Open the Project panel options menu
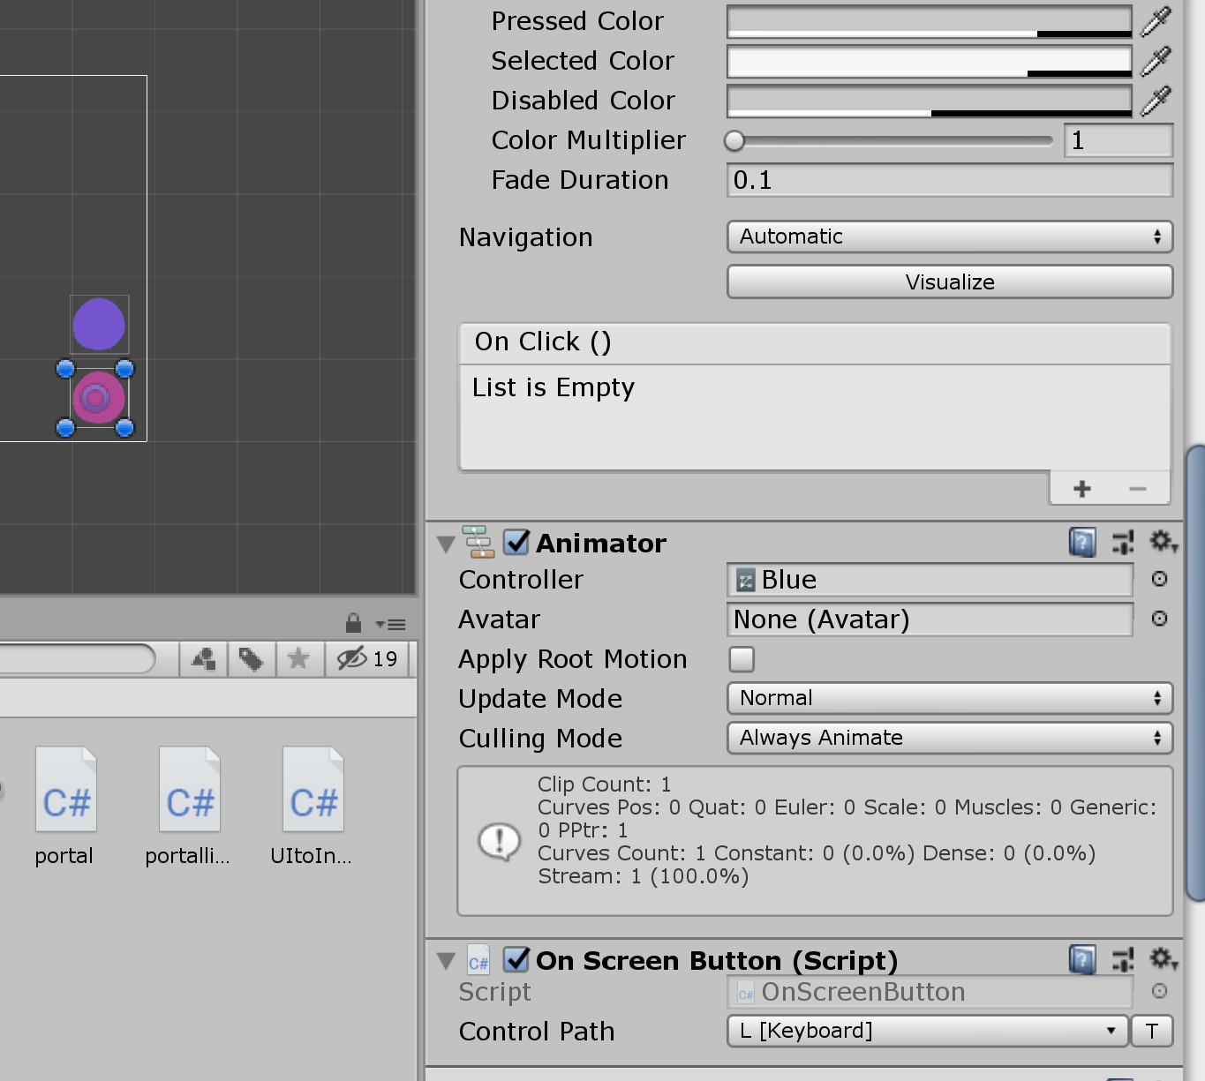 pyautogui.click(x=390, y=624)
